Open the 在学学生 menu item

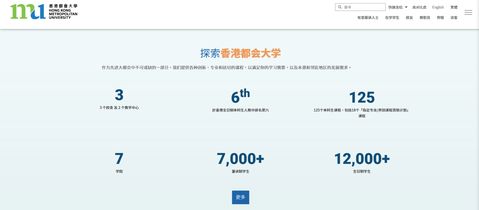[392, 18]
